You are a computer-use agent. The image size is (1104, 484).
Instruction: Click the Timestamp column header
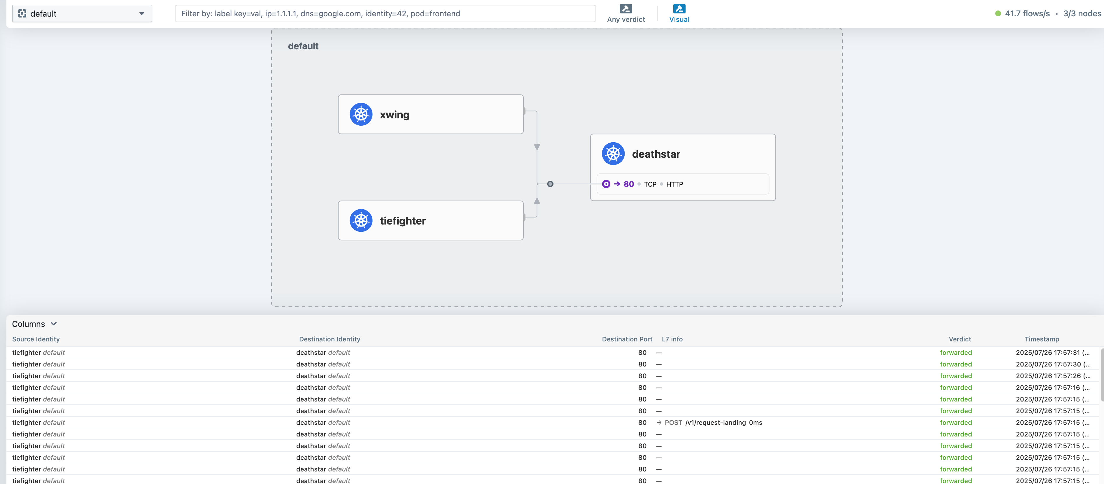click(x=1041, y=339)
